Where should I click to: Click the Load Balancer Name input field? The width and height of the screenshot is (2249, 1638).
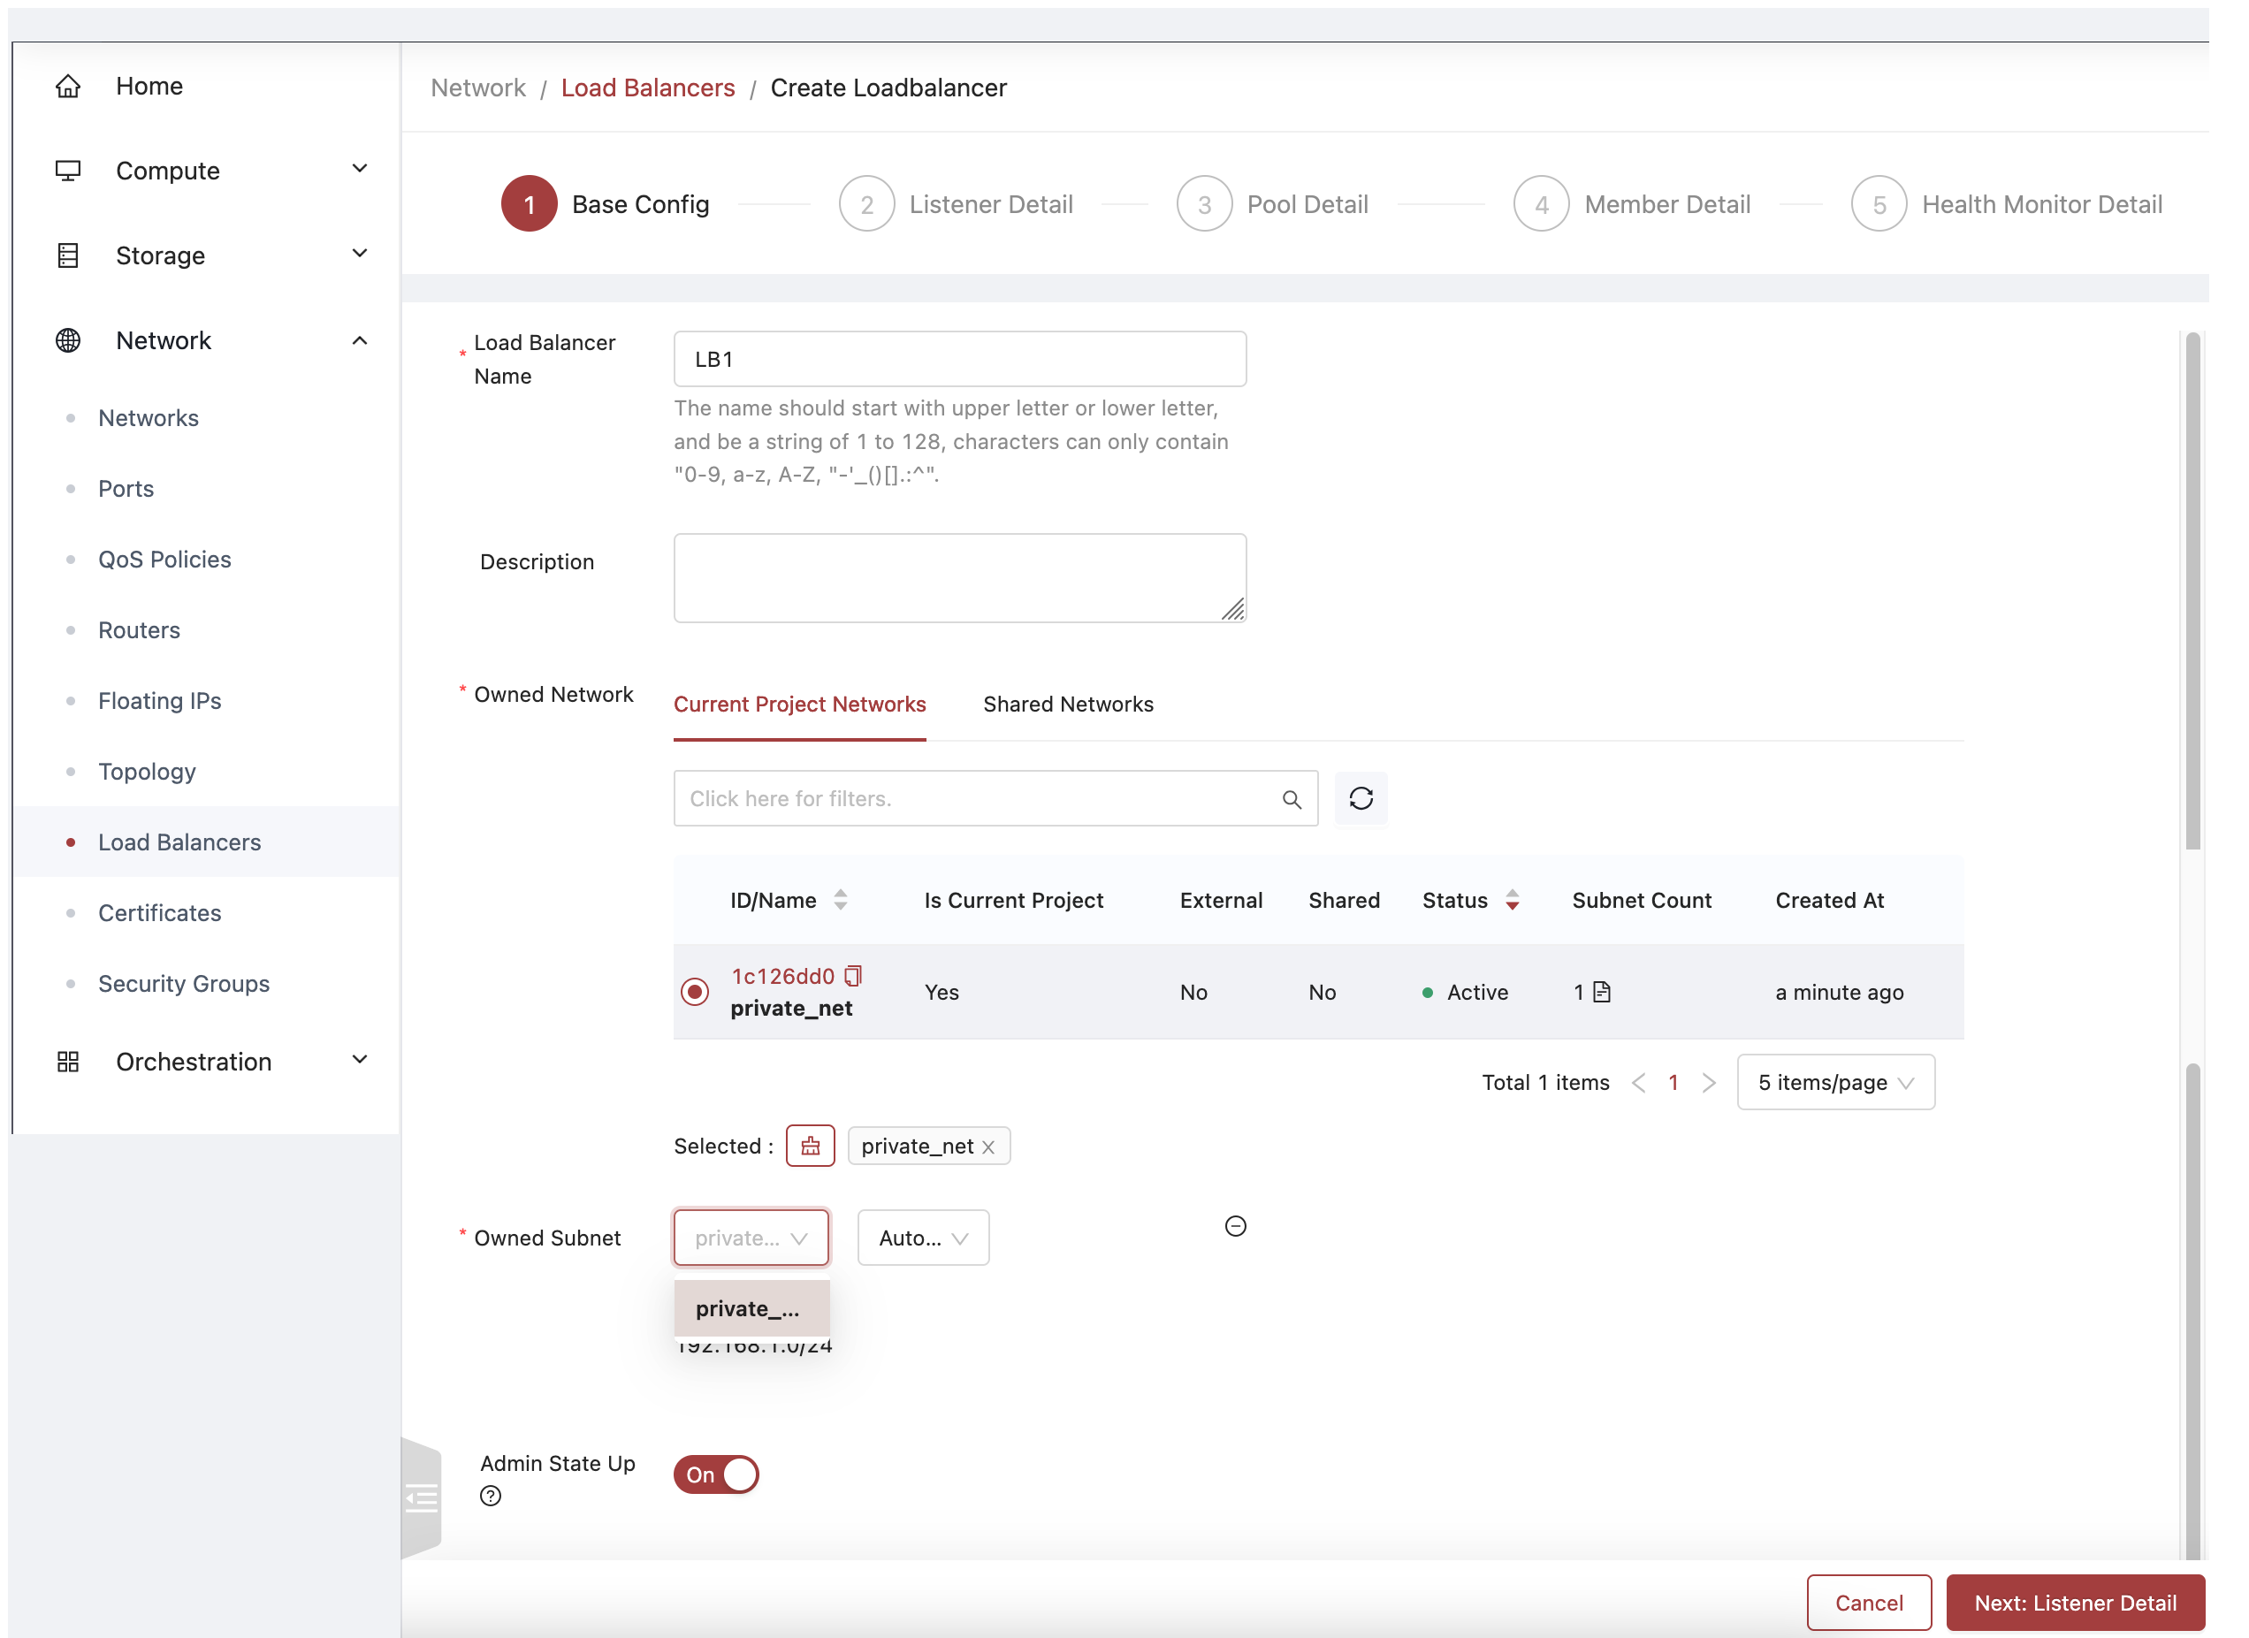tap(960, 360)
